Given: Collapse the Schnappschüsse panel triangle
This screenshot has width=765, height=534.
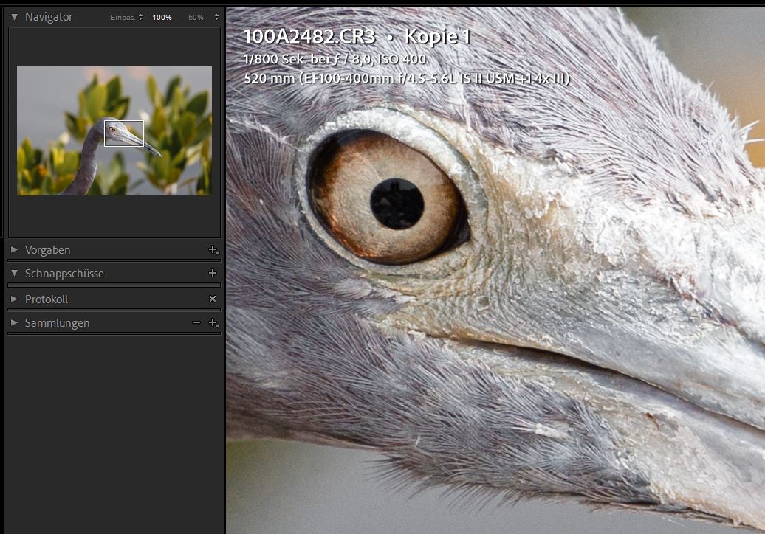Looking at the screenshot, I should click(15, 273).
